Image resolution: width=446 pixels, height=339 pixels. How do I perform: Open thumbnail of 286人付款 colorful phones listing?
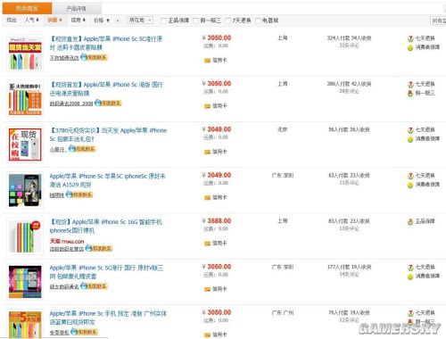25,99
